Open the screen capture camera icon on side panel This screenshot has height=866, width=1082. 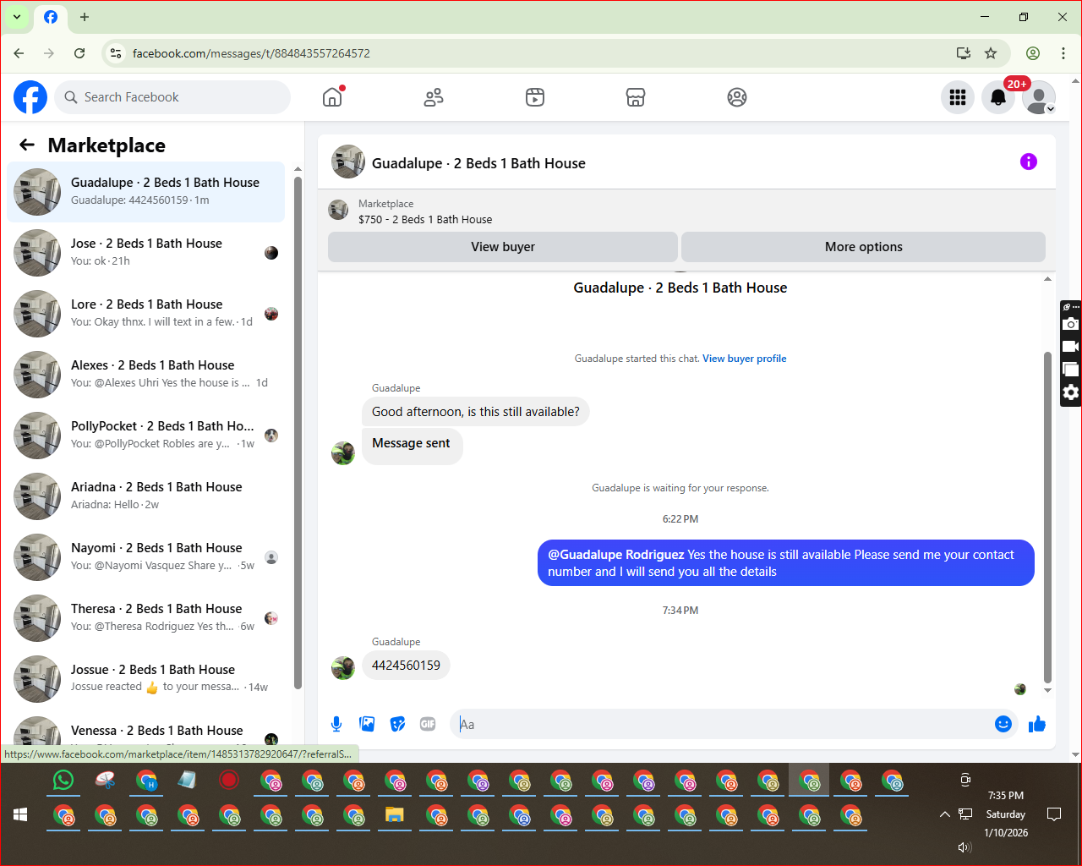1071,324
